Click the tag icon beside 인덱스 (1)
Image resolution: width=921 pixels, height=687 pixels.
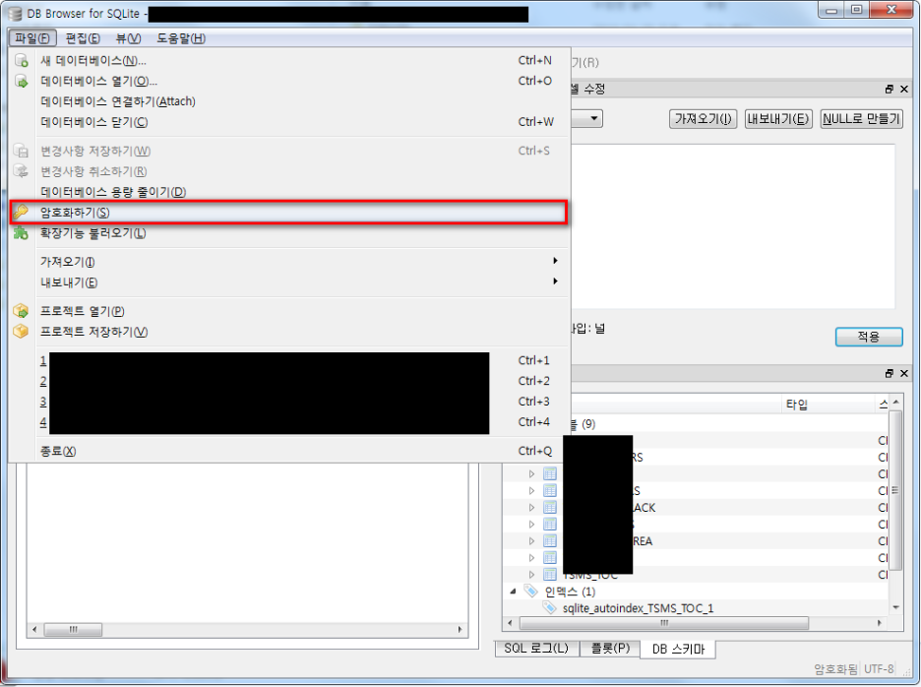click(531, 592)
